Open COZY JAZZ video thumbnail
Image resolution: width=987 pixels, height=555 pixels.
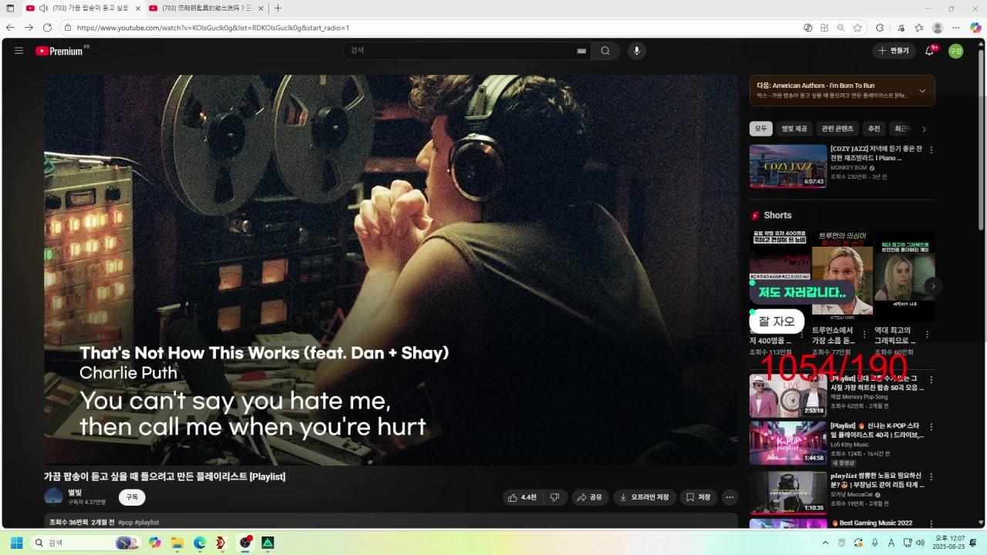tap(788, 166)
